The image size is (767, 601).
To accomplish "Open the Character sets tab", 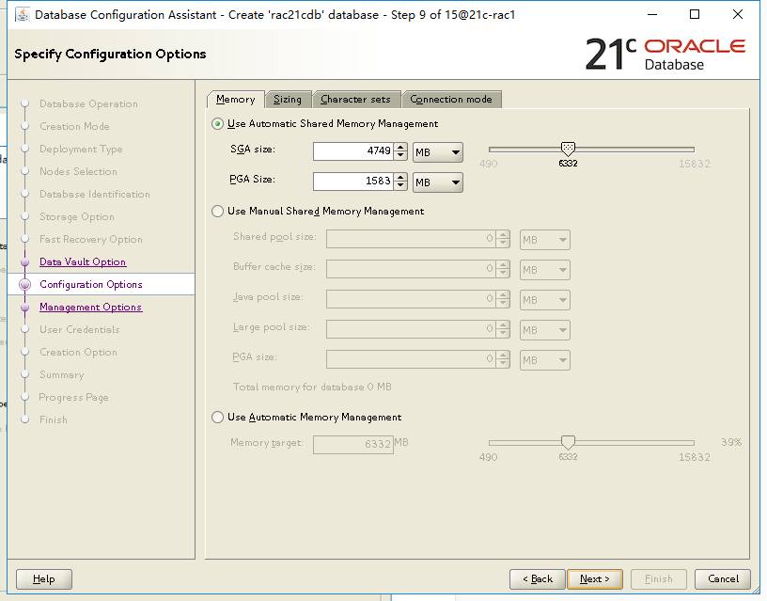I will (x=355, y=100).
